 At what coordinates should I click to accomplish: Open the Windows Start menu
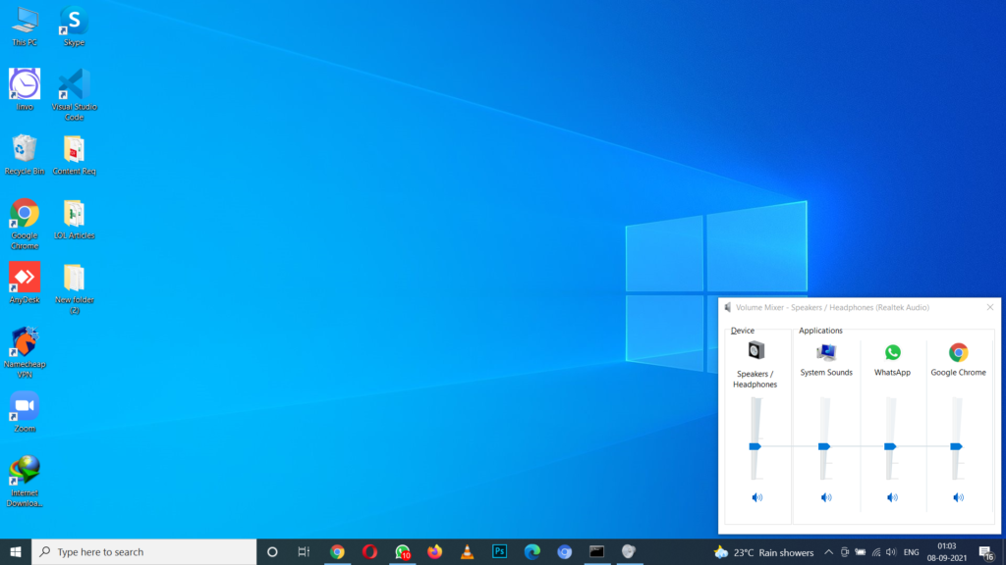(16, 551)
